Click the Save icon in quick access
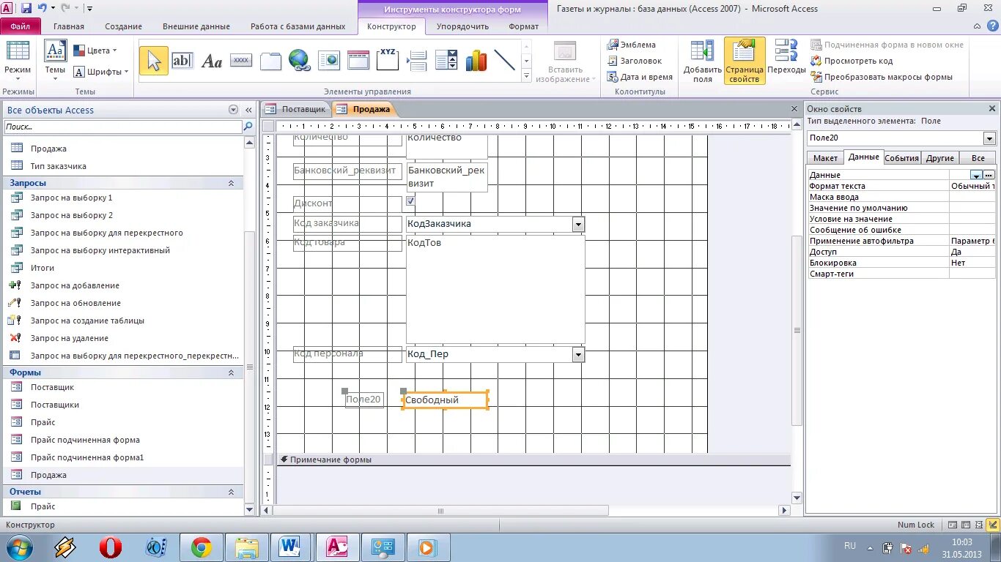The image size is (1001, 562). click(26, 8)
